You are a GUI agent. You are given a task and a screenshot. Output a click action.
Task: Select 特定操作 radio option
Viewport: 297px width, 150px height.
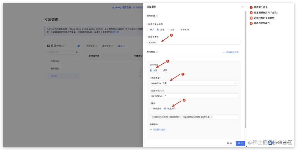point(165,109)
